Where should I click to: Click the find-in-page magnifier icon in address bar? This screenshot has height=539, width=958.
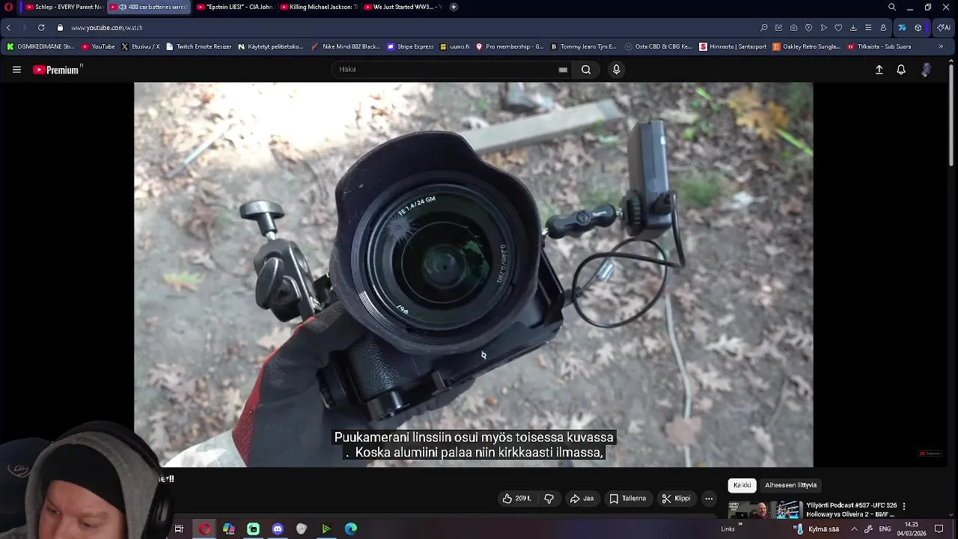point(764,28)
